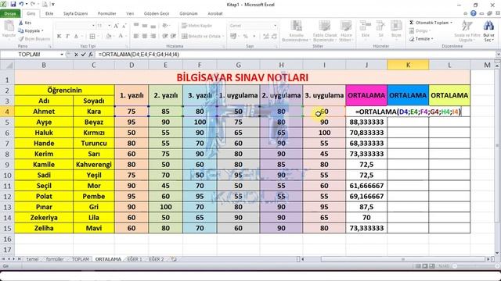The height and width of the screenshot is (281, 501).
Task: Click the horizontal scrollbar thumb
Action: pos(402,259)
